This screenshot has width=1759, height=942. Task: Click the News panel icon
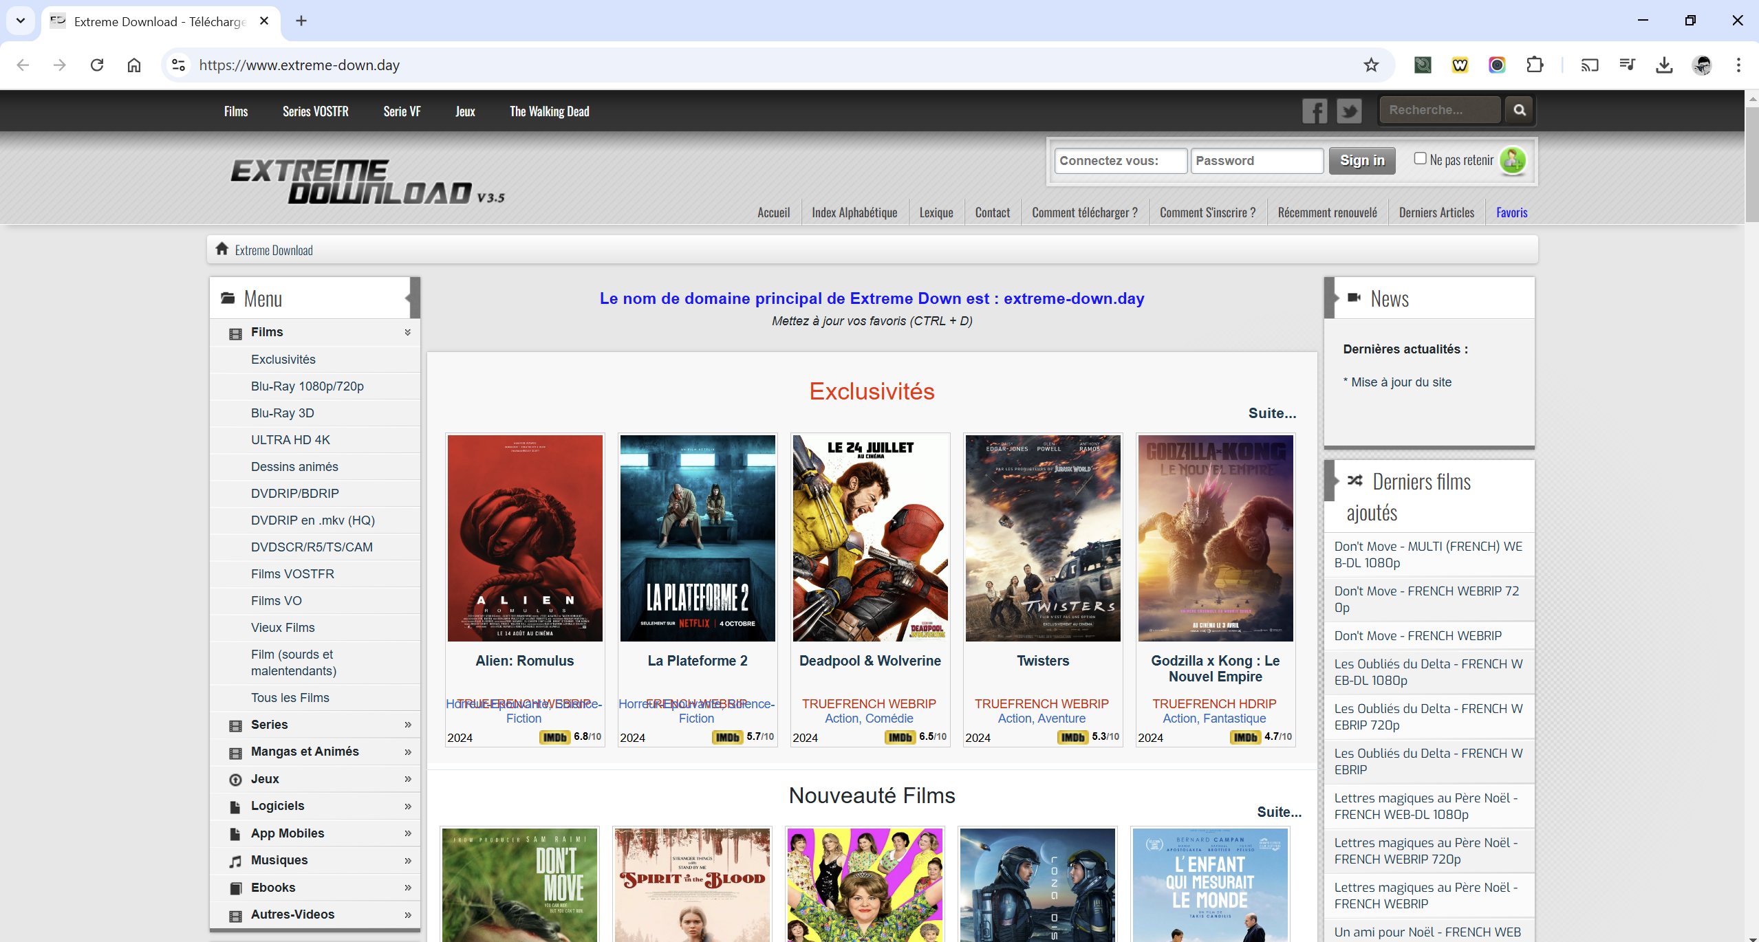coord(1353,298)
